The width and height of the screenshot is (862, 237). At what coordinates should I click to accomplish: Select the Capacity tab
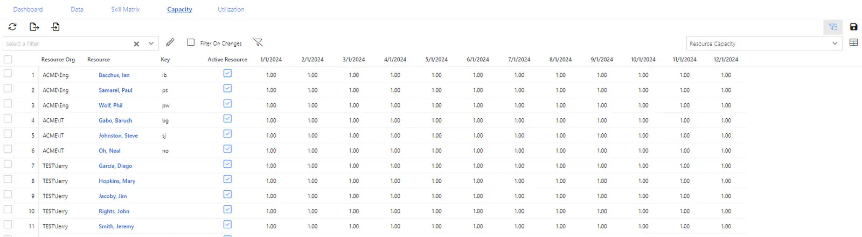pyautogui.click(x=180, y=9)
